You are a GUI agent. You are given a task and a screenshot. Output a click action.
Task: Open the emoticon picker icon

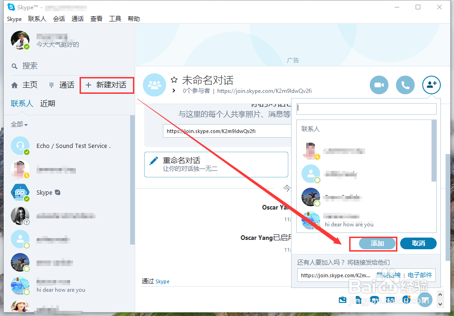(407, 300)
